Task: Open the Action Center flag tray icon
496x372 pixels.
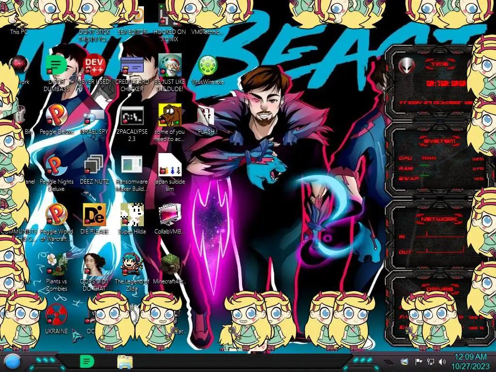Action: [x=419, y=361]
